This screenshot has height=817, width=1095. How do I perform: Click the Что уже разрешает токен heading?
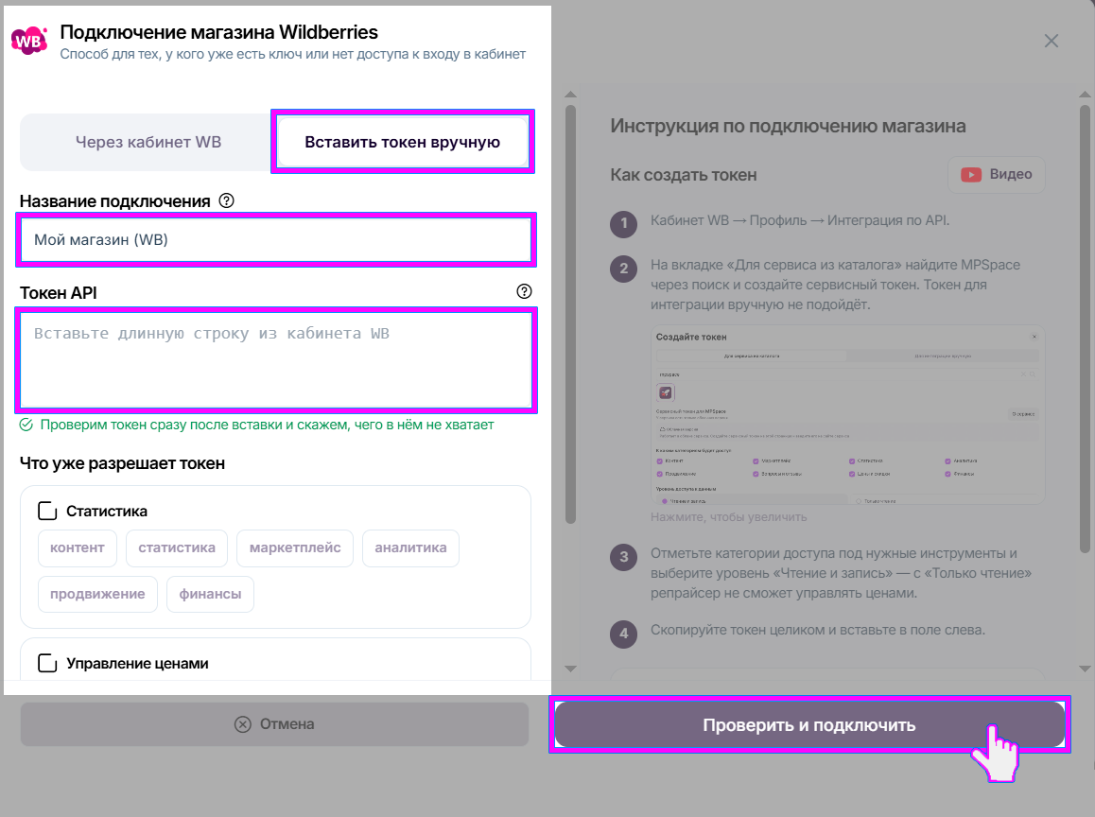(x=122, y=463)
